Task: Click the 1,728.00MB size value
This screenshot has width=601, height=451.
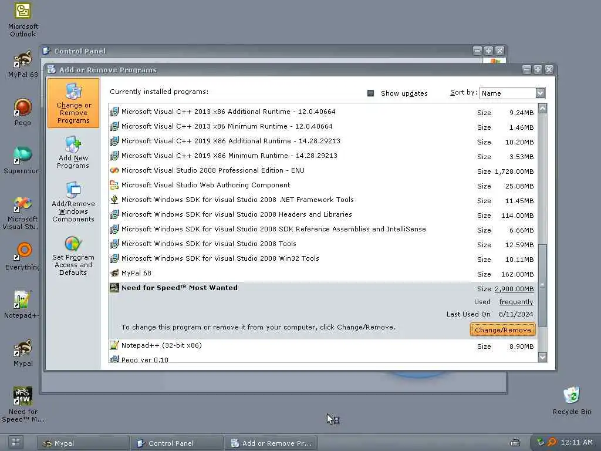Action: coord(514,171)
